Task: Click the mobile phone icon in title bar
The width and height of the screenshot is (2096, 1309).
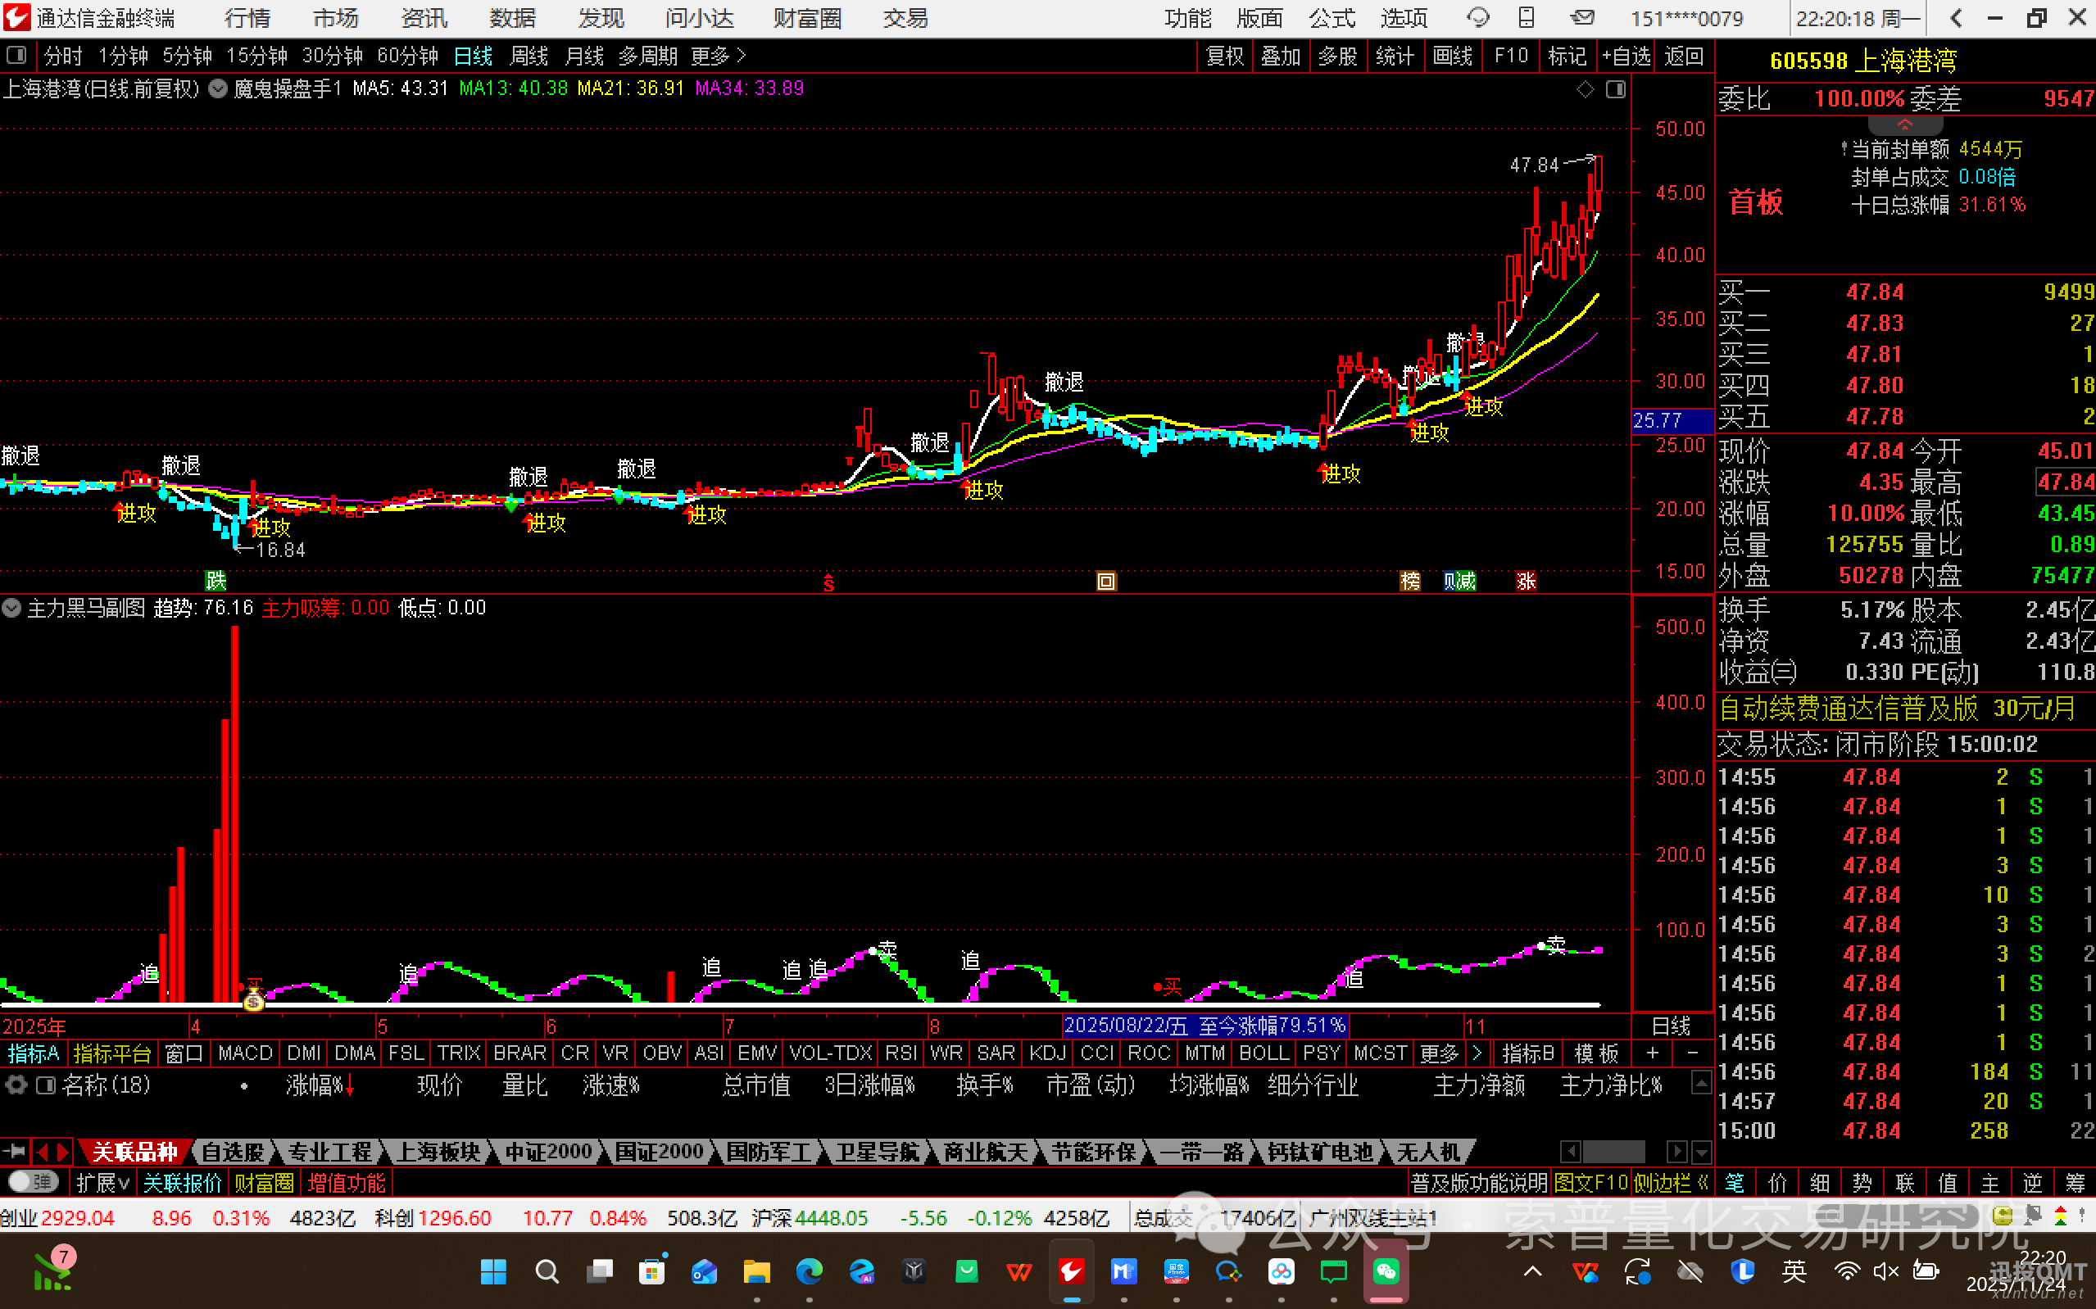Action: (1527, 17)
